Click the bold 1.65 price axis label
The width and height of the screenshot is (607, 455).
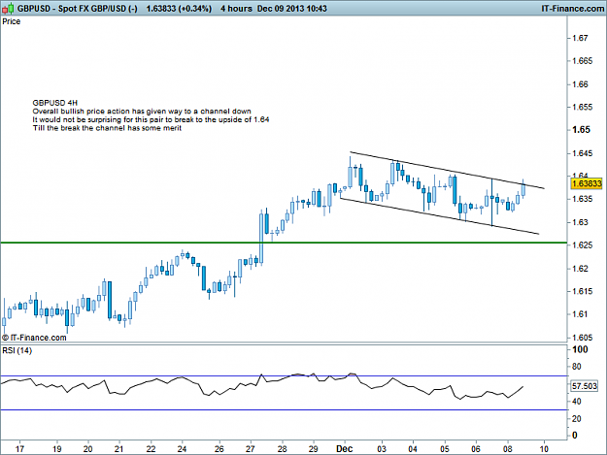tap(581, 129)
